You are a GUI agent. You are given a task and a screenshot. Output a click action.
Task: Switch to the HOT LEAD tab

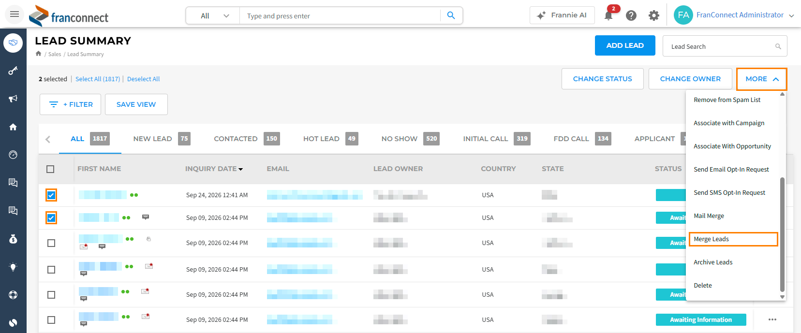coord(330,139)
